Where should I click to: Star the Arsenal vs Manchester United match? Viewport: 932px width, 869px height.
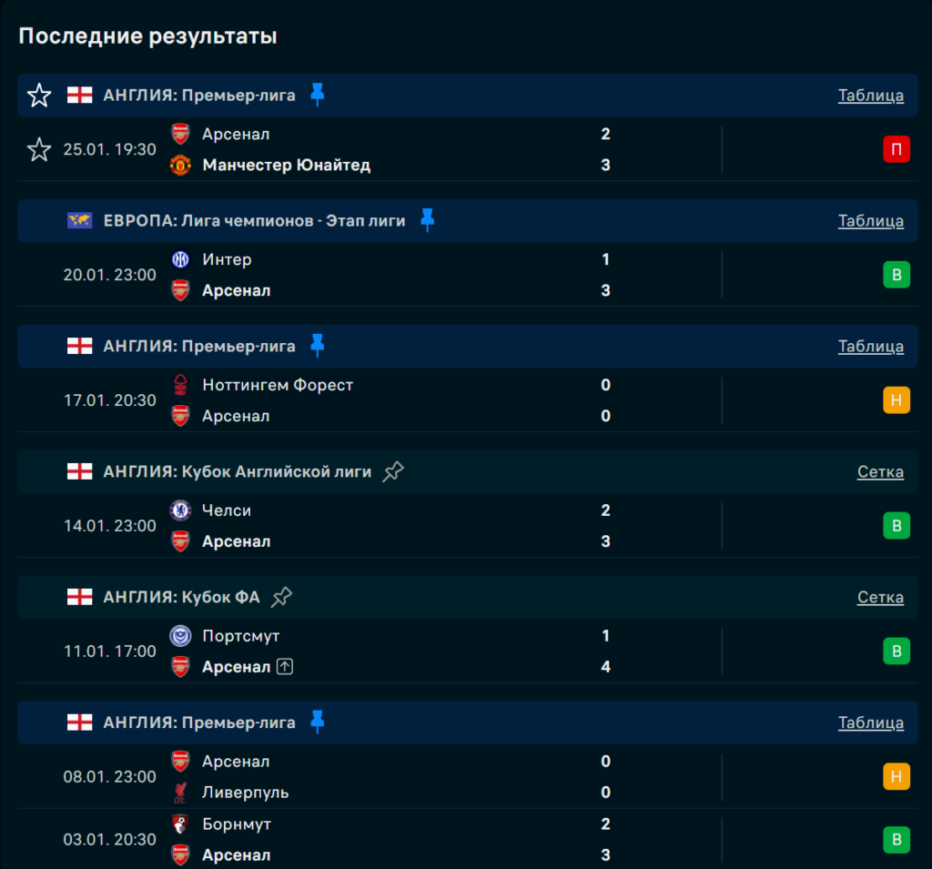39,149
